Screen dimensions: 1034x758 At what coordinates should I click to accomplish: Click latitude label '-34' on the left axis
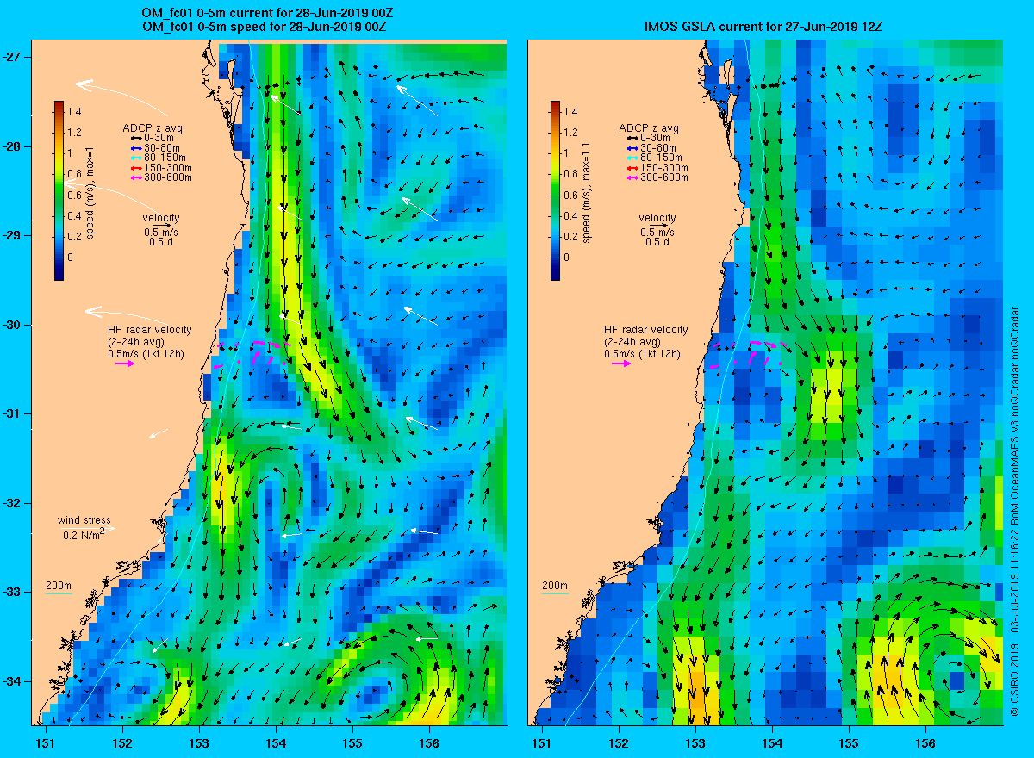click(x=12, y=681)
